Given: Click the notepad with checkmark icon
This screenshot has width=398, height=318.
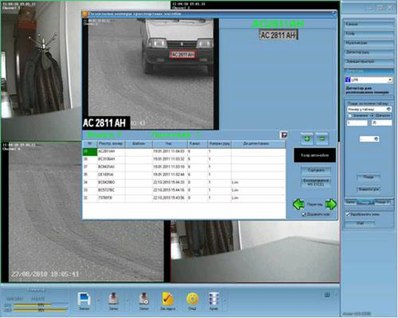Looking at the screenshot, I should pos(167,299).
